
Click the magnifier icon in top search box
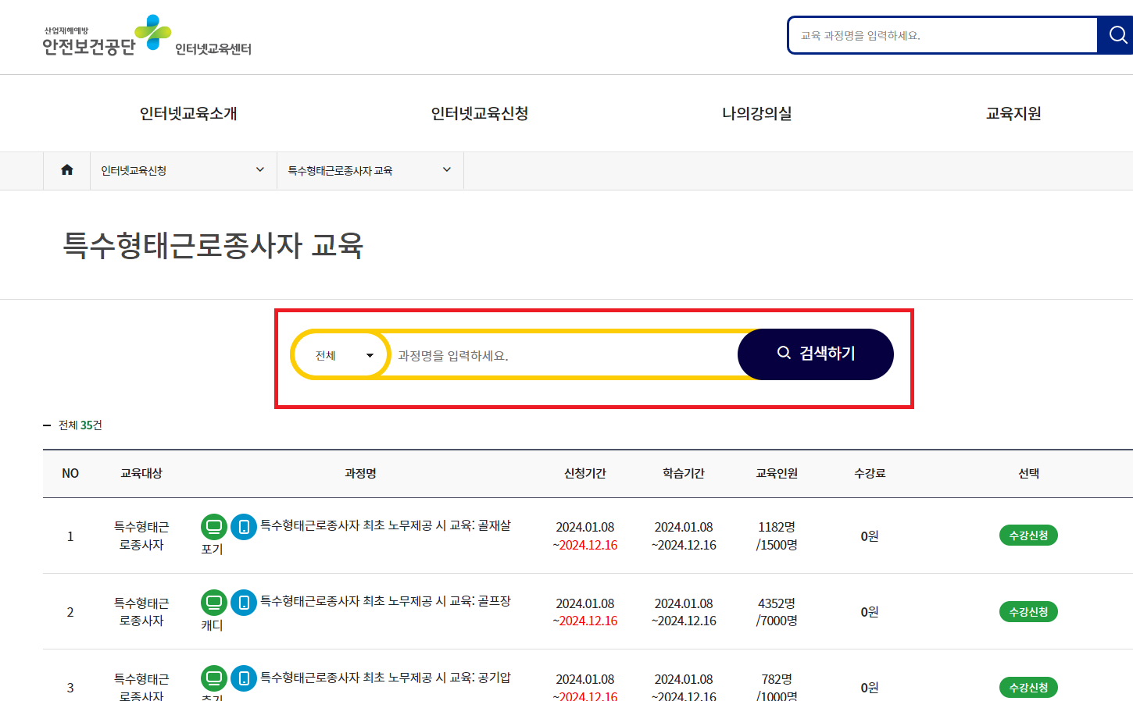point(1116,35)
